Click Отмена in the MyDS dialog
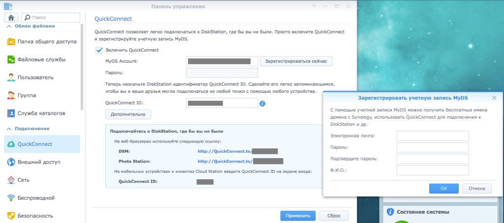This screenshot has height=223, width=504. 476,189
